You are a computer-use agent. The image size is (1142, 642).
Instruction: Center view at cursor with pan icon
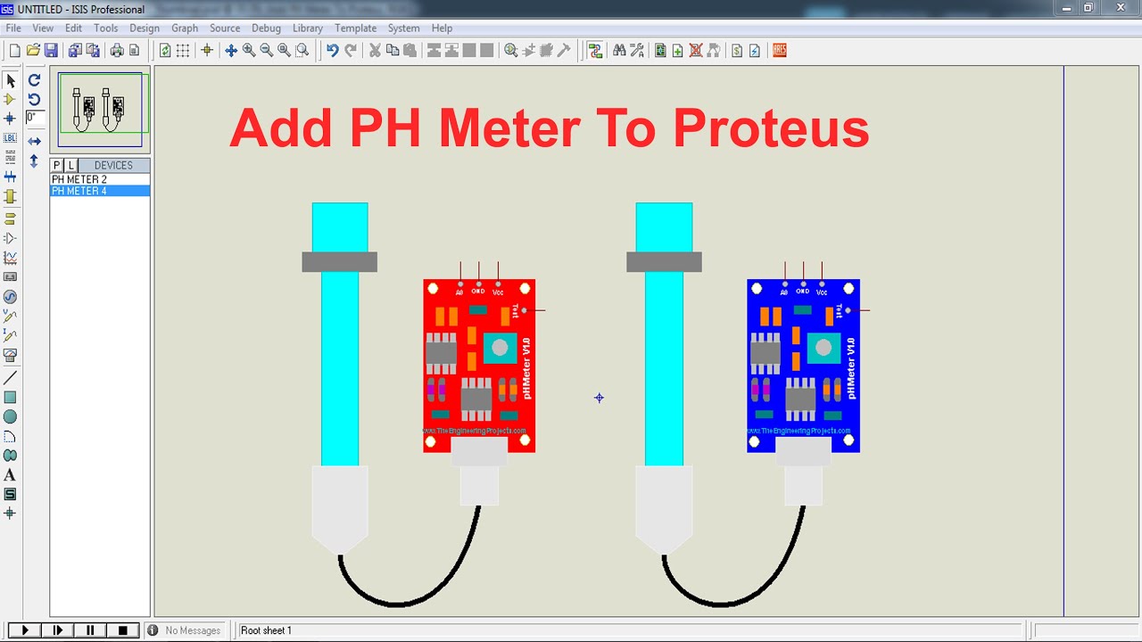tap(230, 51)
